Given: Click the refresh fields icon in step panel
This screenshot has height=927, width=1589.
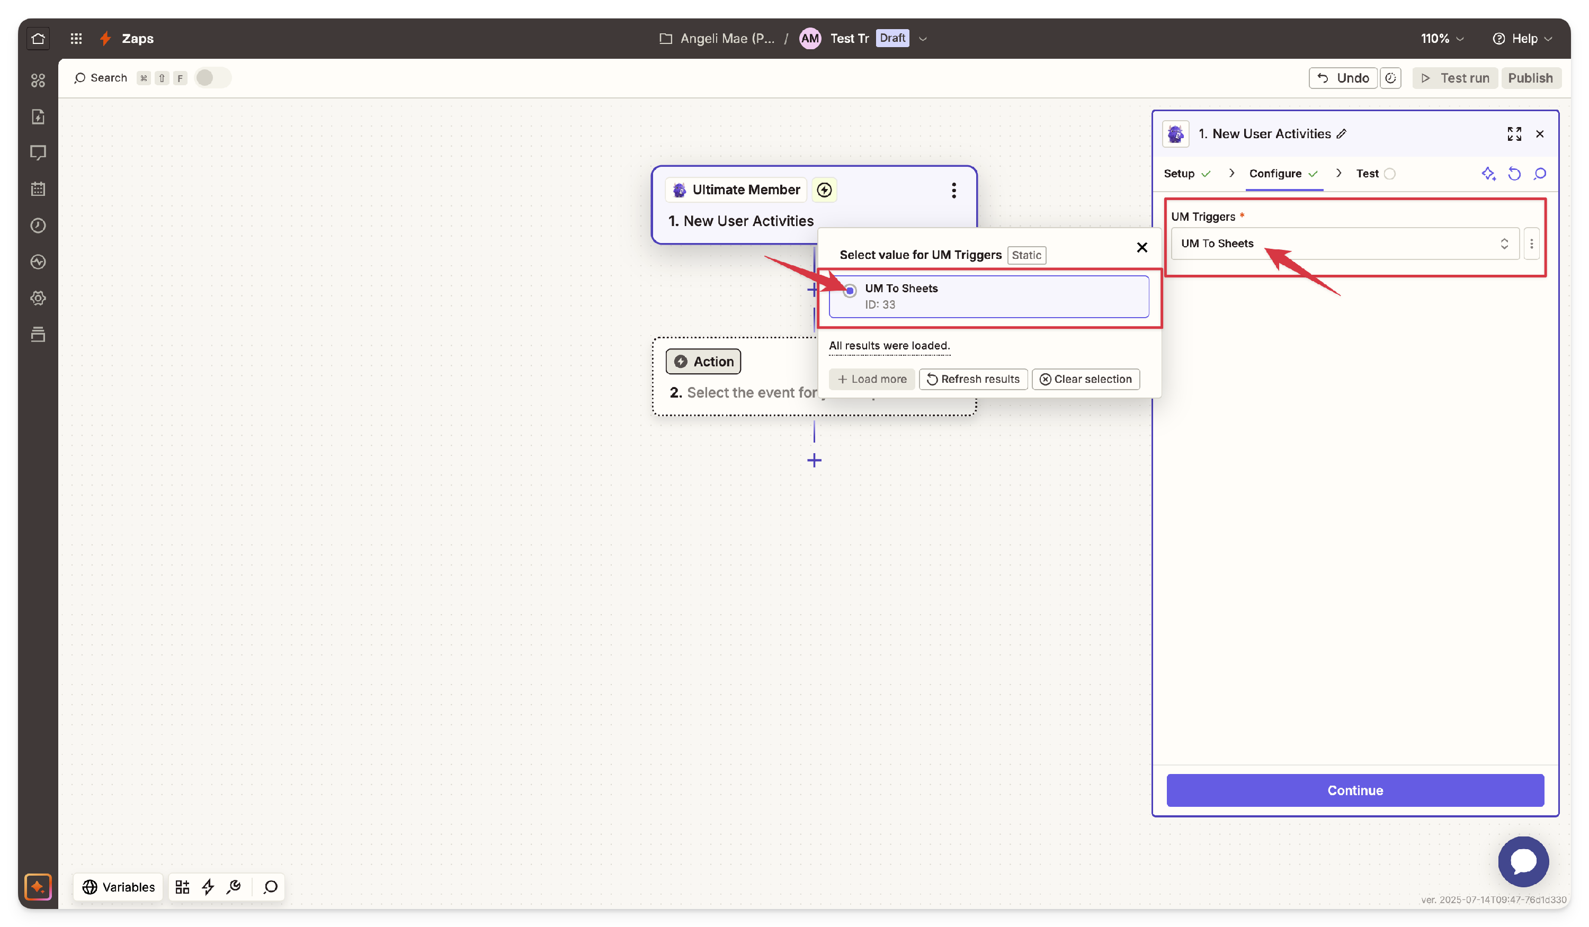Looking at the screenshot, I should pyautogui.click(x=1514, y=173).
